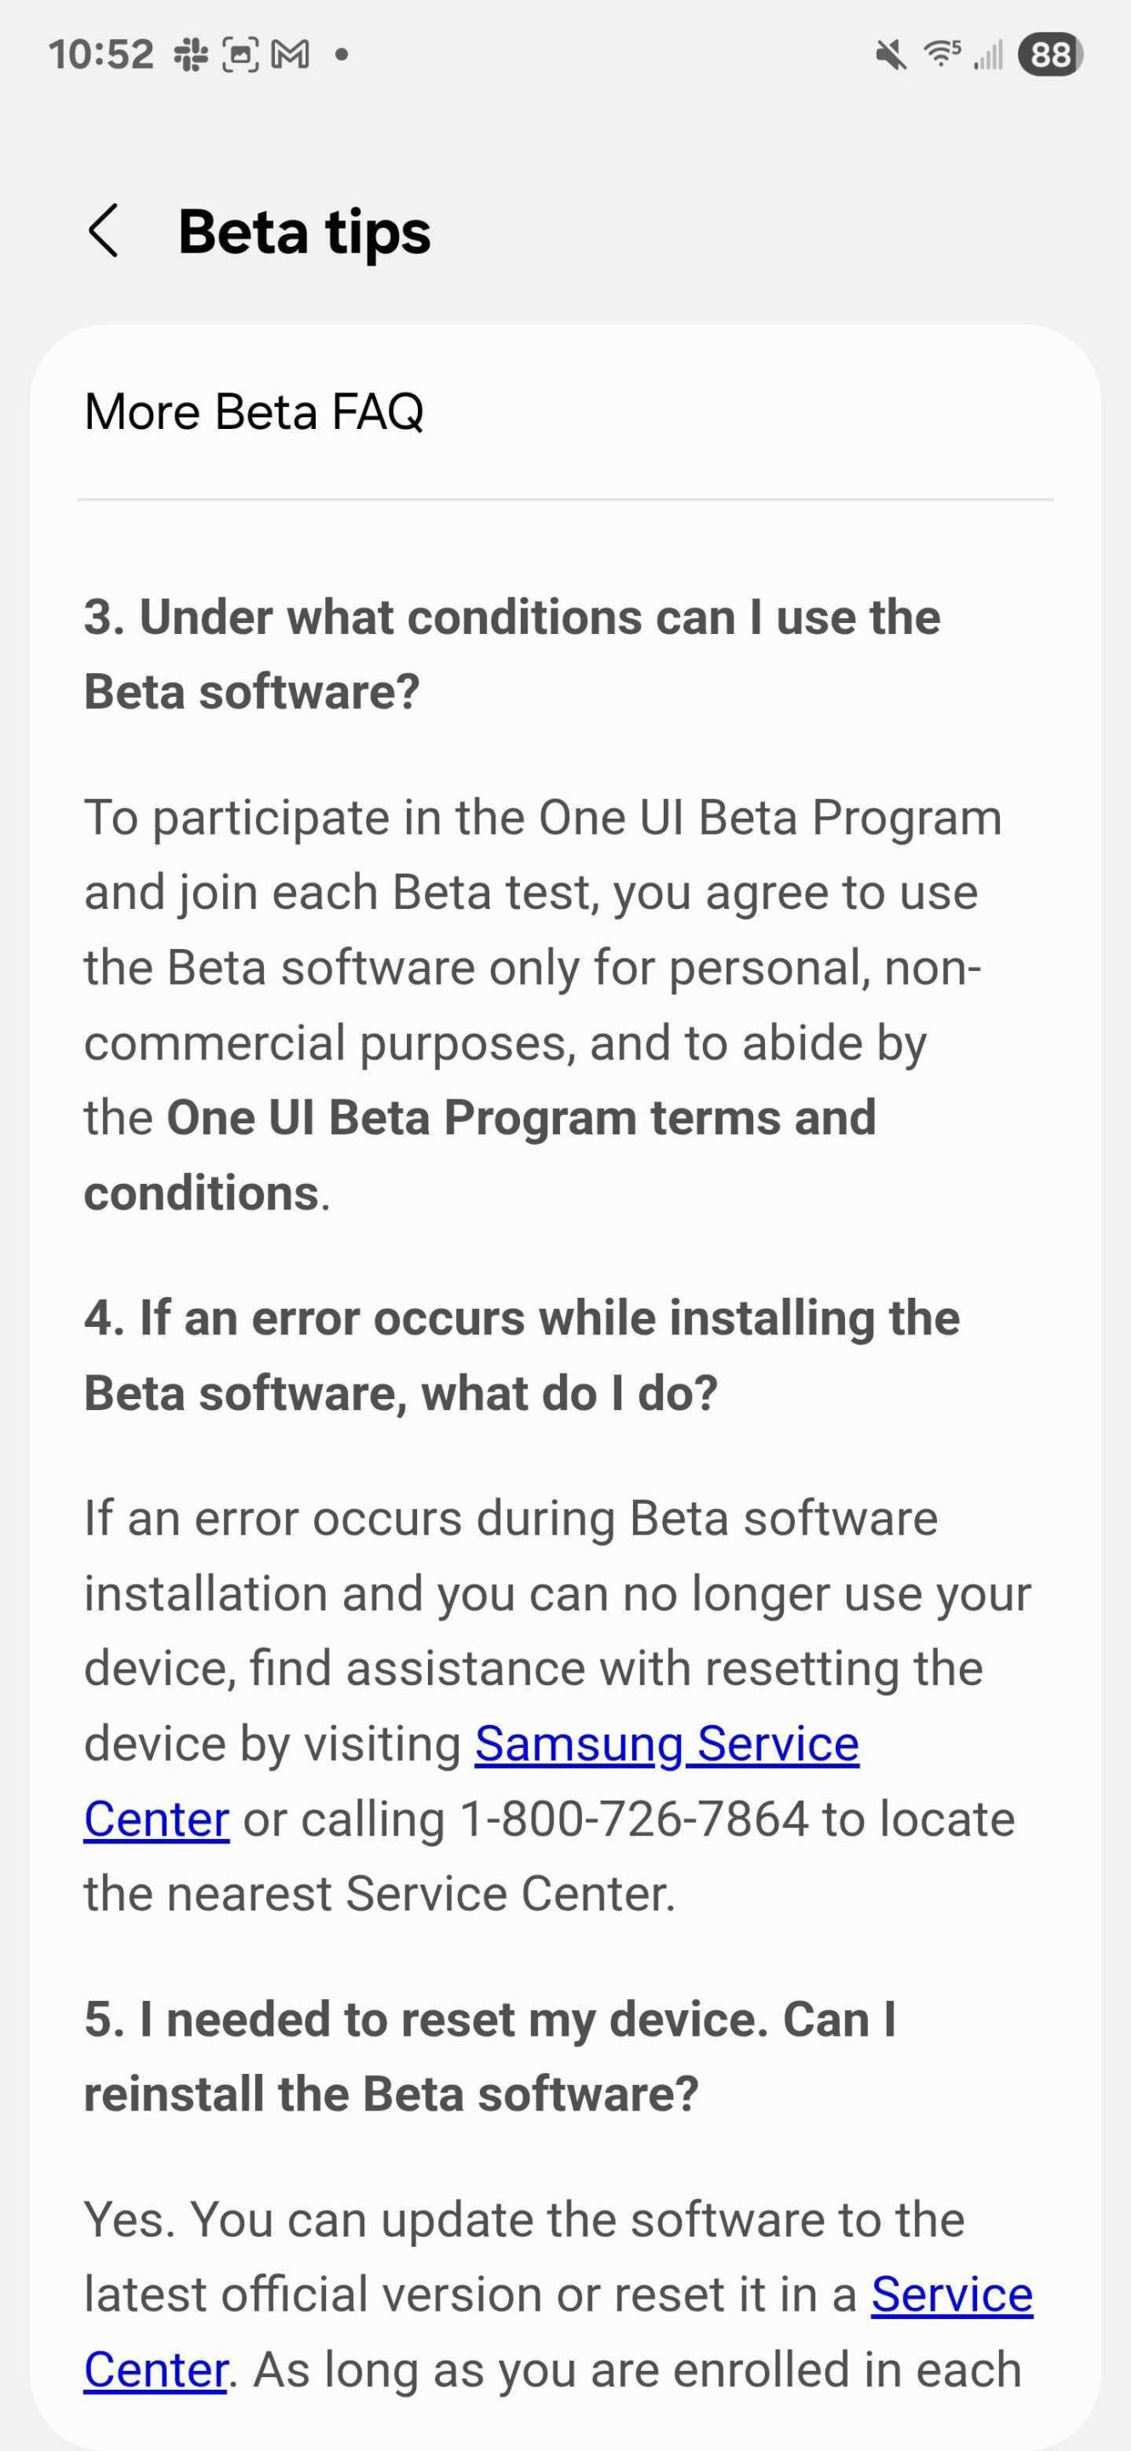
Task: Tap question 3 about Beta software conditions
Action: coord(511,654)
